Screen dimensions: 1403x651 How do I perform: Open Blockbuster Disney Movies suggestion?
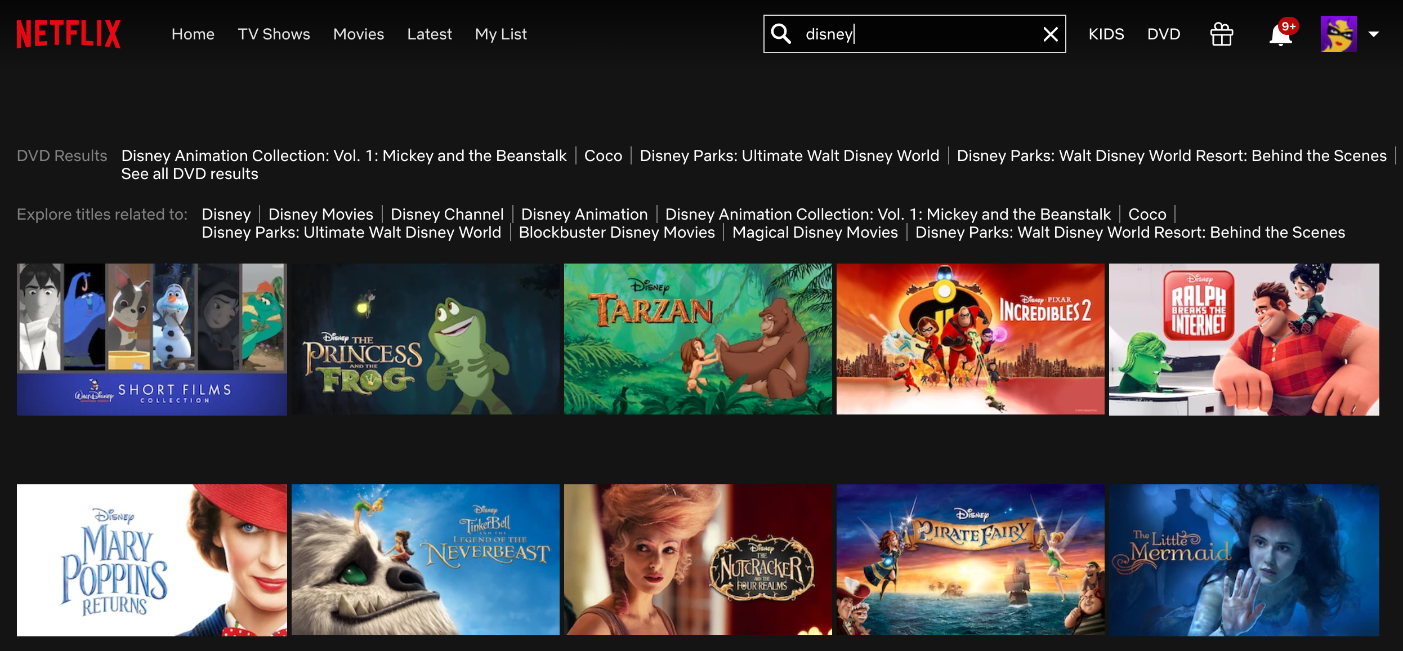click(616, 233)
